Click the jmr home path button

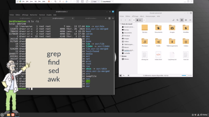(139, 20)
